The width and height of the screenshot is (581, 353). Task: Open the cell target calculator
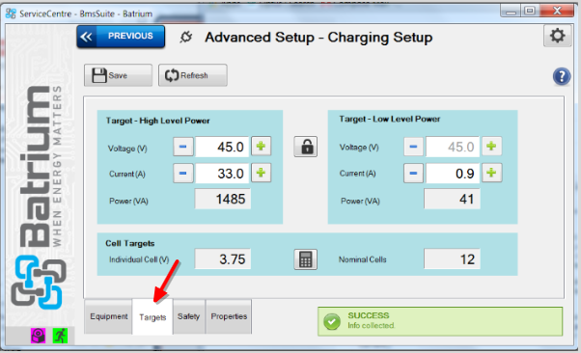[x=306, y=259]
